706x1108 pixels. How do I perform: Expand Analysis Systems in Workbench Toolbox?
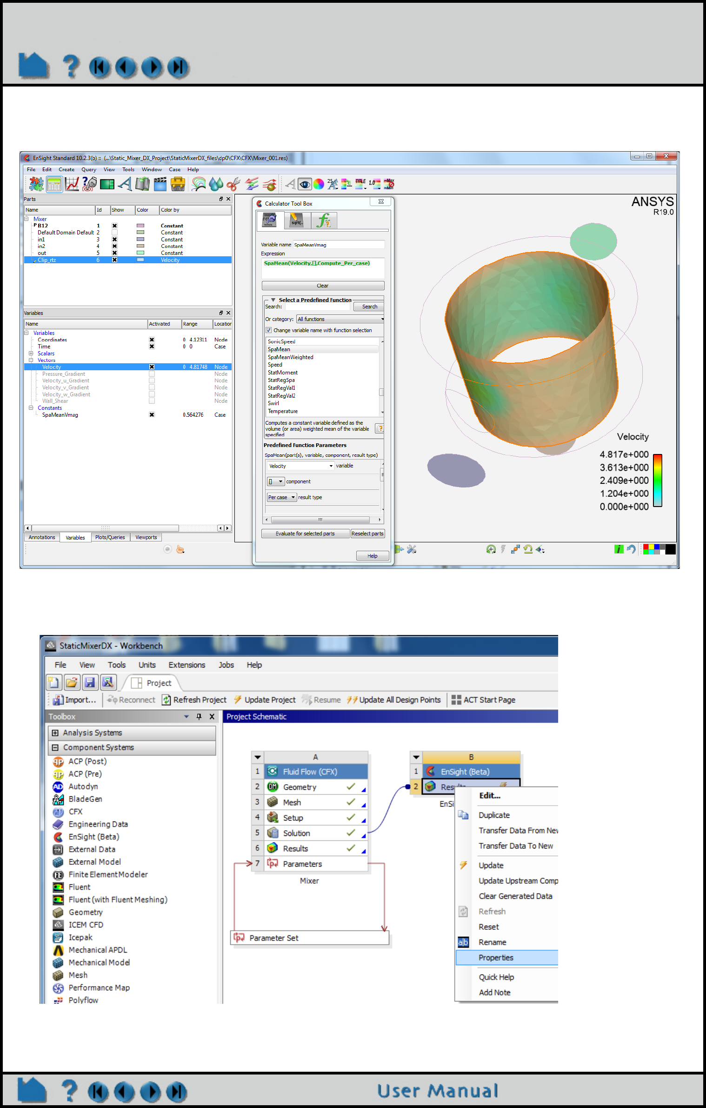point(55,733)
